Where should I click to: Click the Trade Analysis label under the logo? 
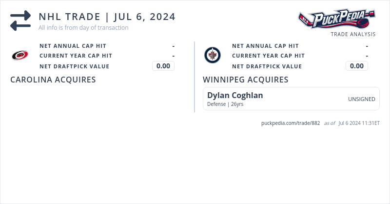pos(353,34)
